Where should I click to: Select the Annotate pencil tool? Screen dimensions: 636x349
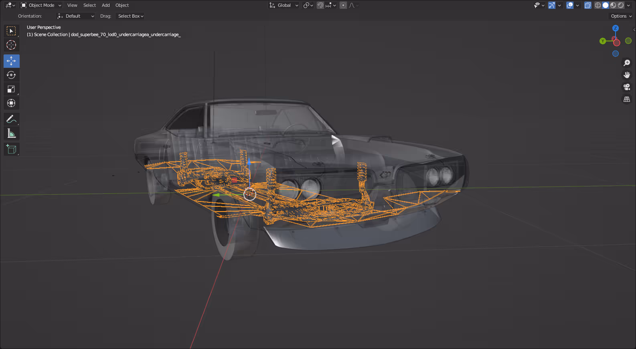11,119
